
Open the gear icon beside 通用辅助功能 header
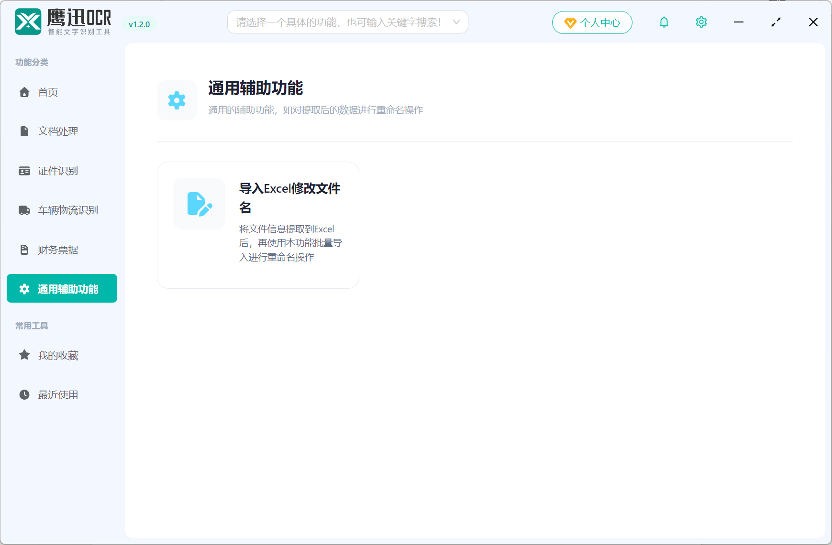click(x=177, y=100)
